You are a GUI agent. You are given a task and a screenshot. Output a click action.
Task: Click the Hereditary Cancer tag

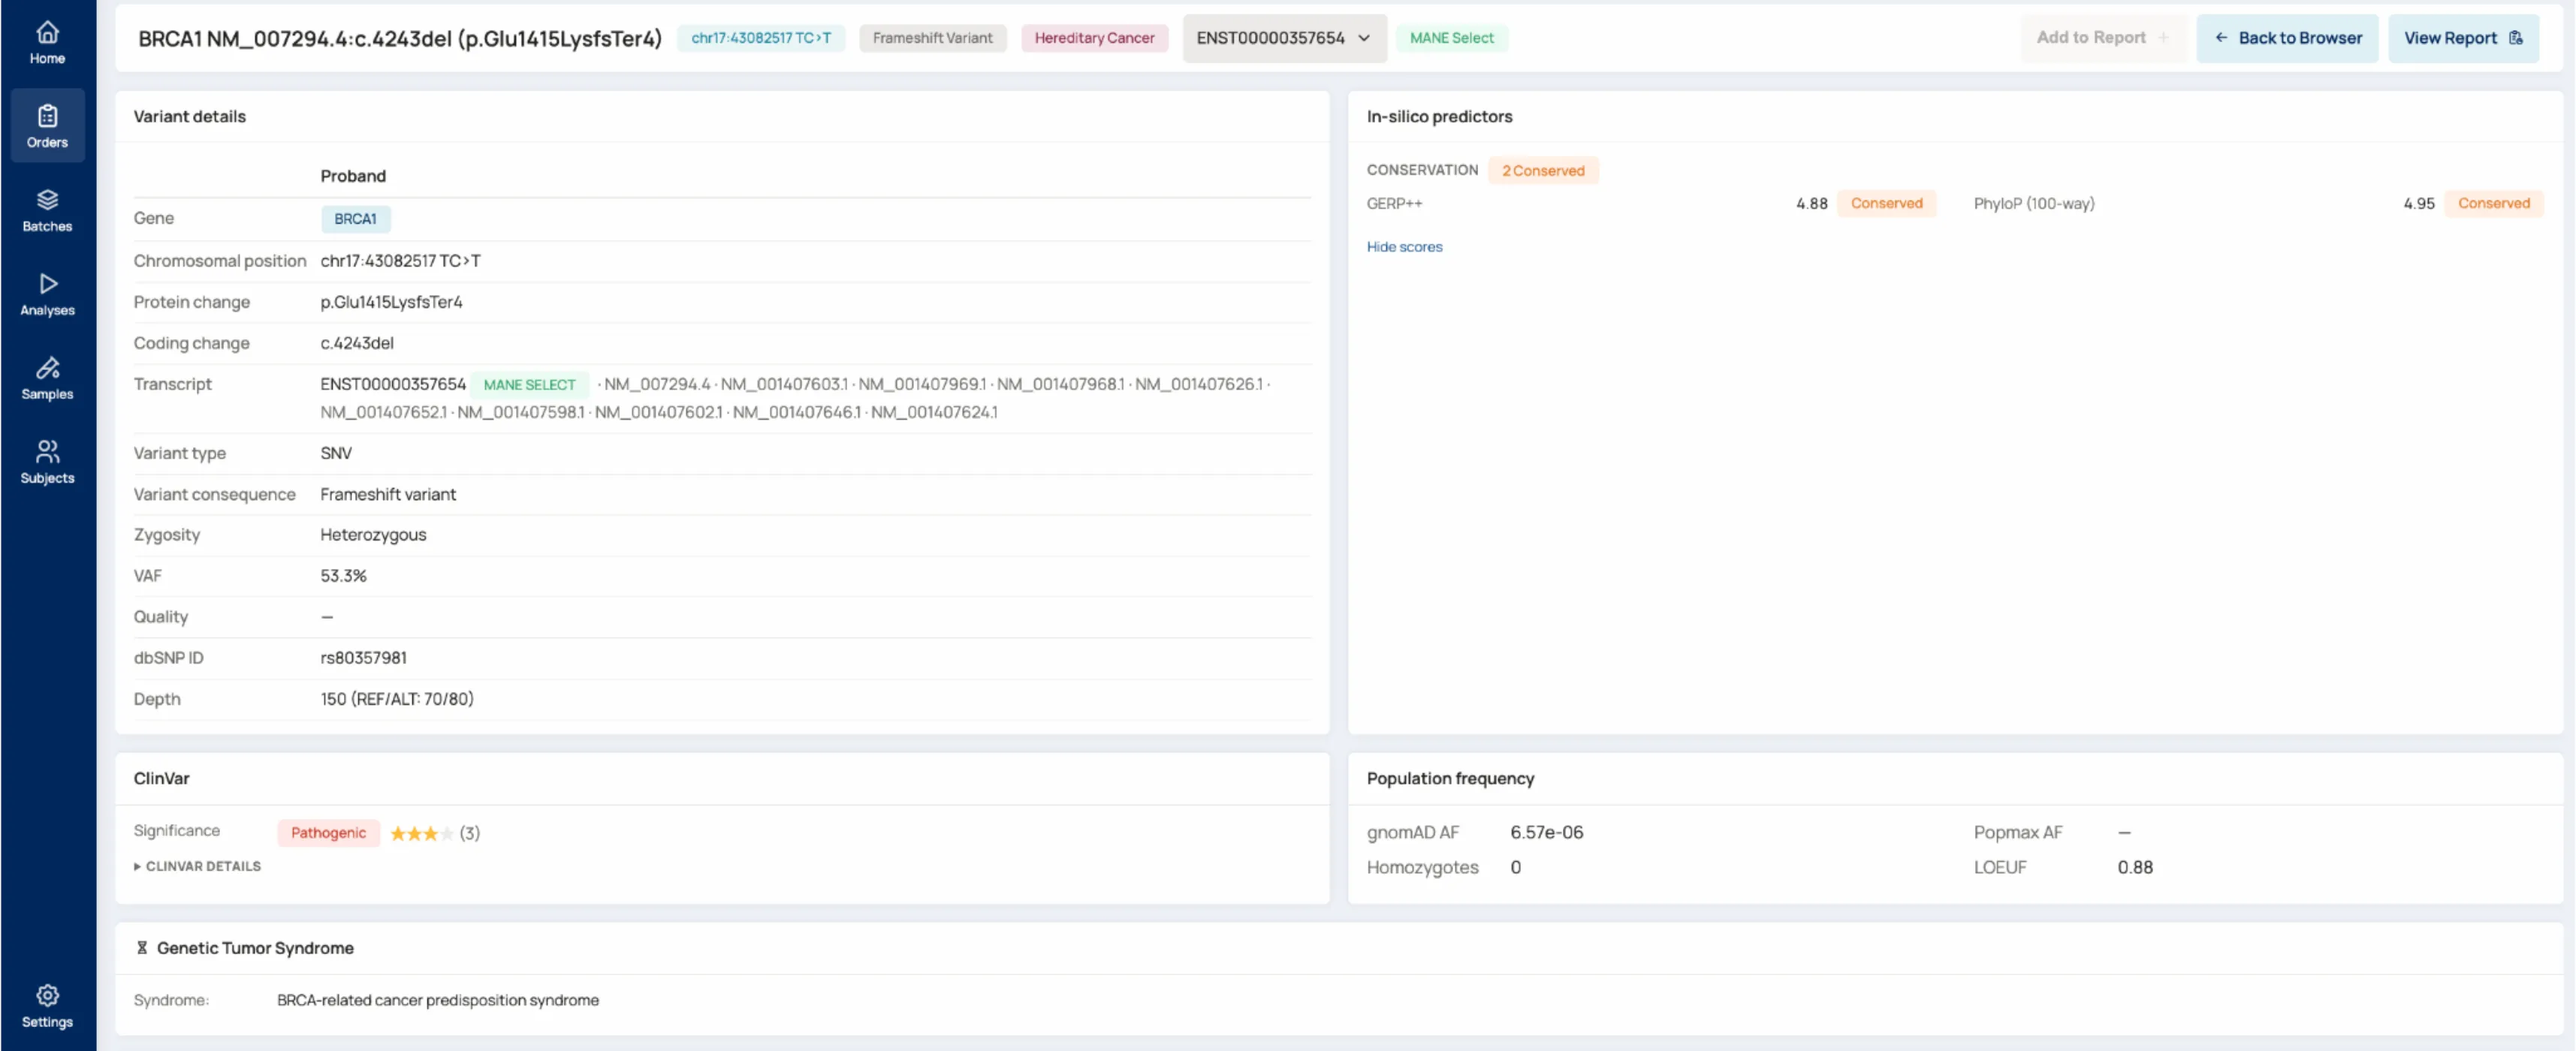pyautogui.click(x=1094, y=38)
